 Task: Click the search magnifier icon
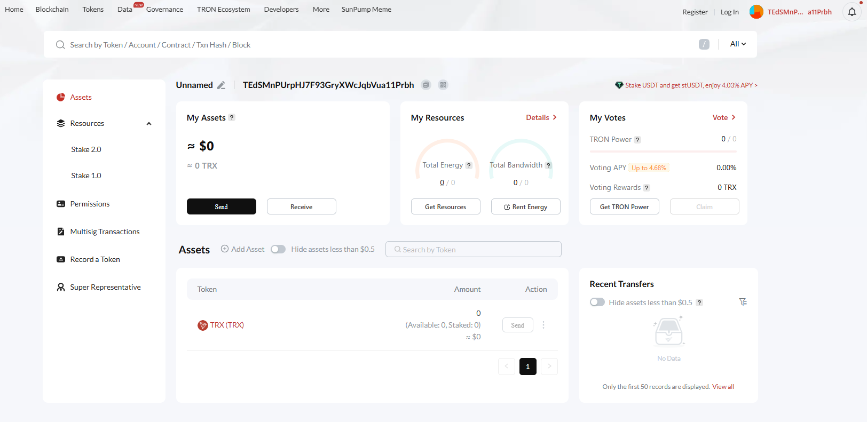pyautogui.click(x=60, y=45)
